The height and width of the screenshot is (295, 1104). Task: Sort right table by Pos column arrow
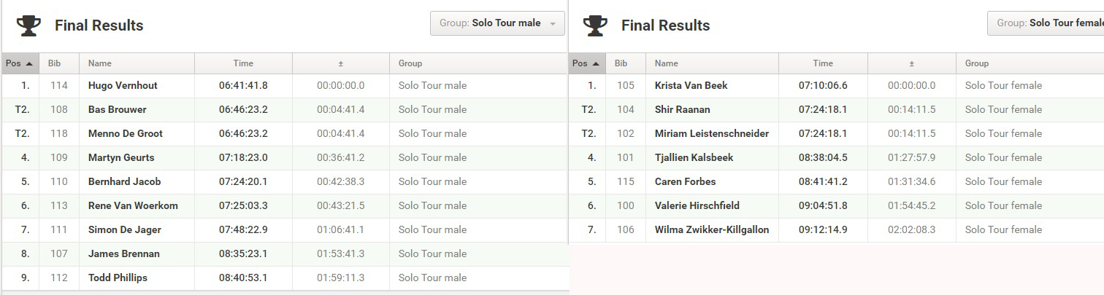[596, 63]
